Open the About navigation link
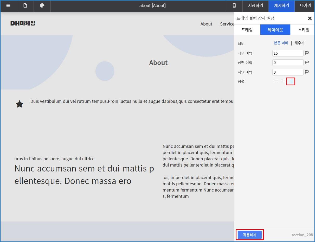Screen dimensions: 315x242 [206, 24]
